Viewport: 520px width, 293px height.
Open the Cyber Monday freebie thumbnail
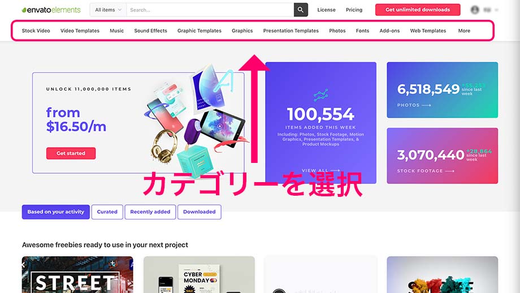click(199, 274)
